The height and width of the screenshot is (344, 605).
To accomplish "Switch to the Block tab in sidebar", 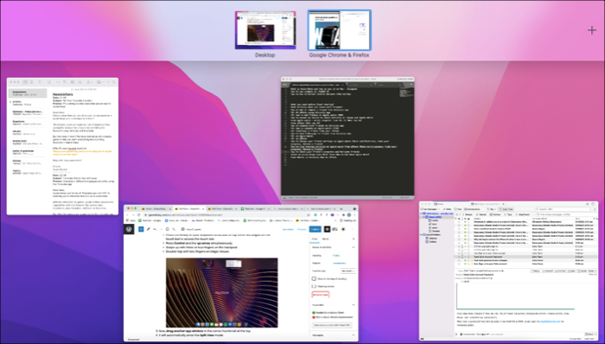I will pyautogui.click(x=325, y=239).
